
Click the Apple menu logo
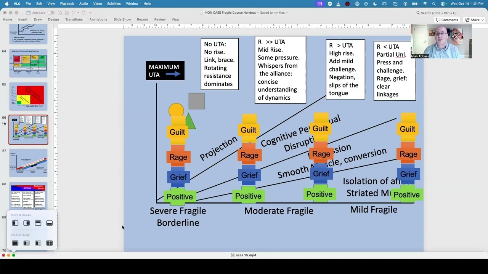tap(6, 4)
